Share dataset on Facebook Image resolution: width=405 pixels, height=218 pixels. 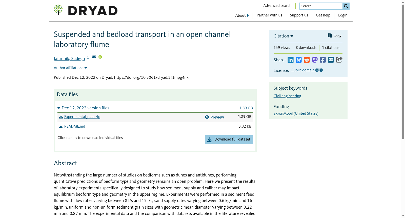(x=323, y=60)
